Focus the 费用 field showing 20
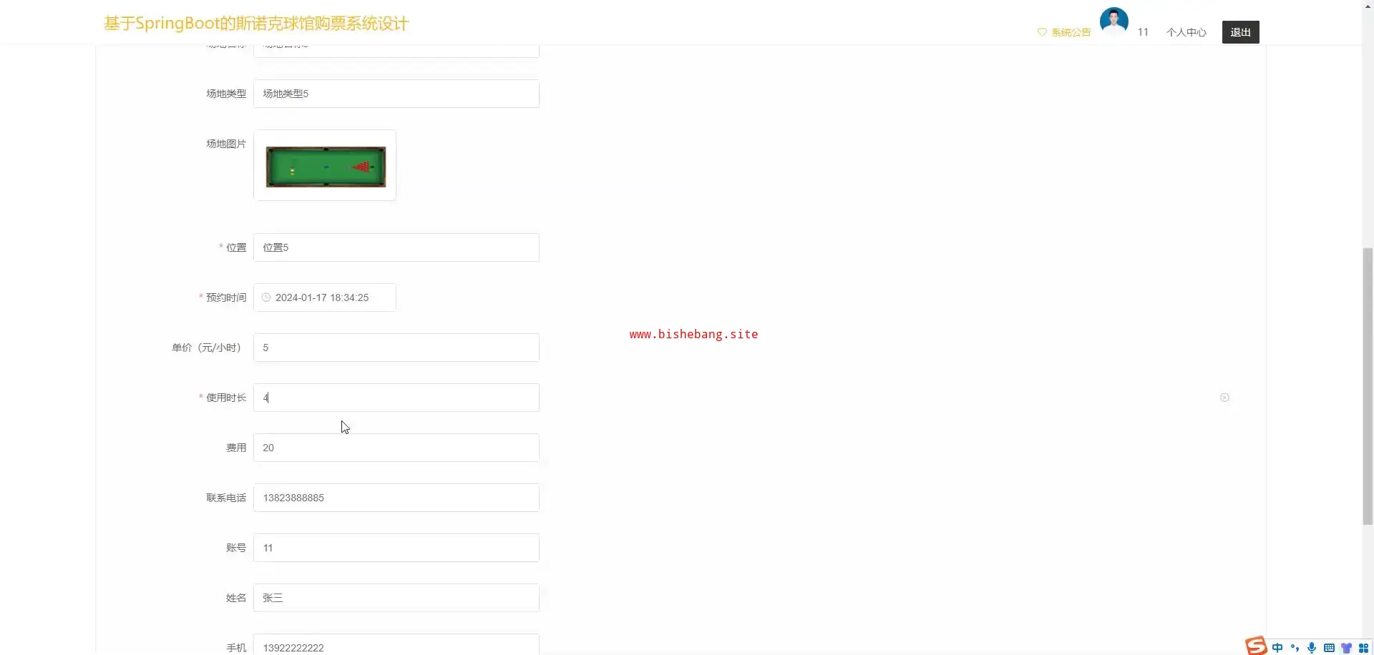 [x=396, y=448]
